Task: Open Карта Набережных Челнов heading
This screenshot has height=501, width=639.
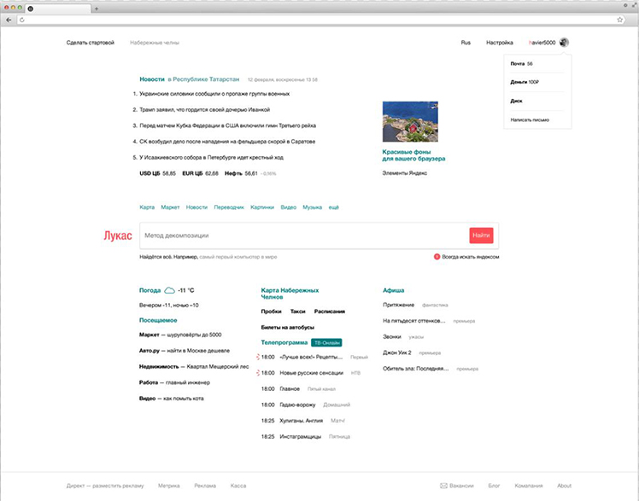Action: click(x=290, y=294)
